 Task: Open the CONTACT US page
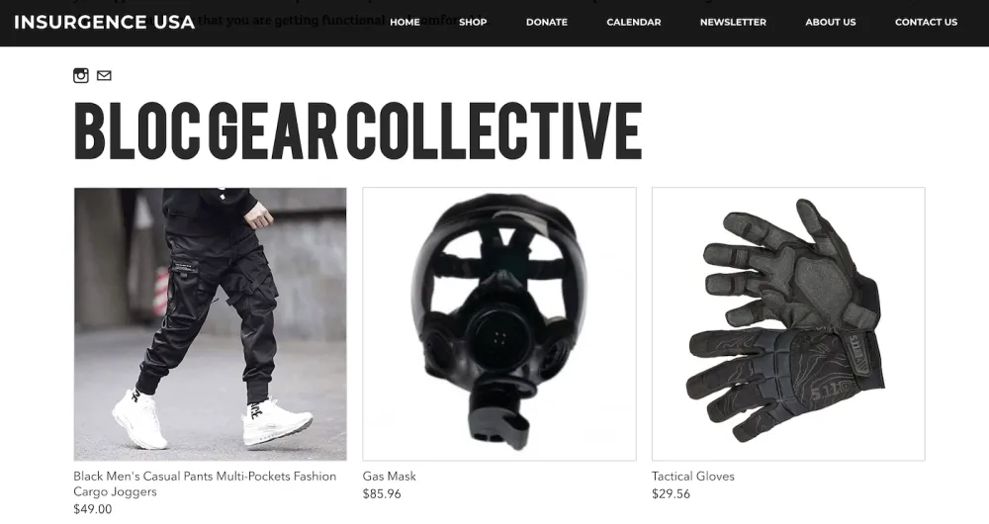pyautogui.click(x=926, y=22)
